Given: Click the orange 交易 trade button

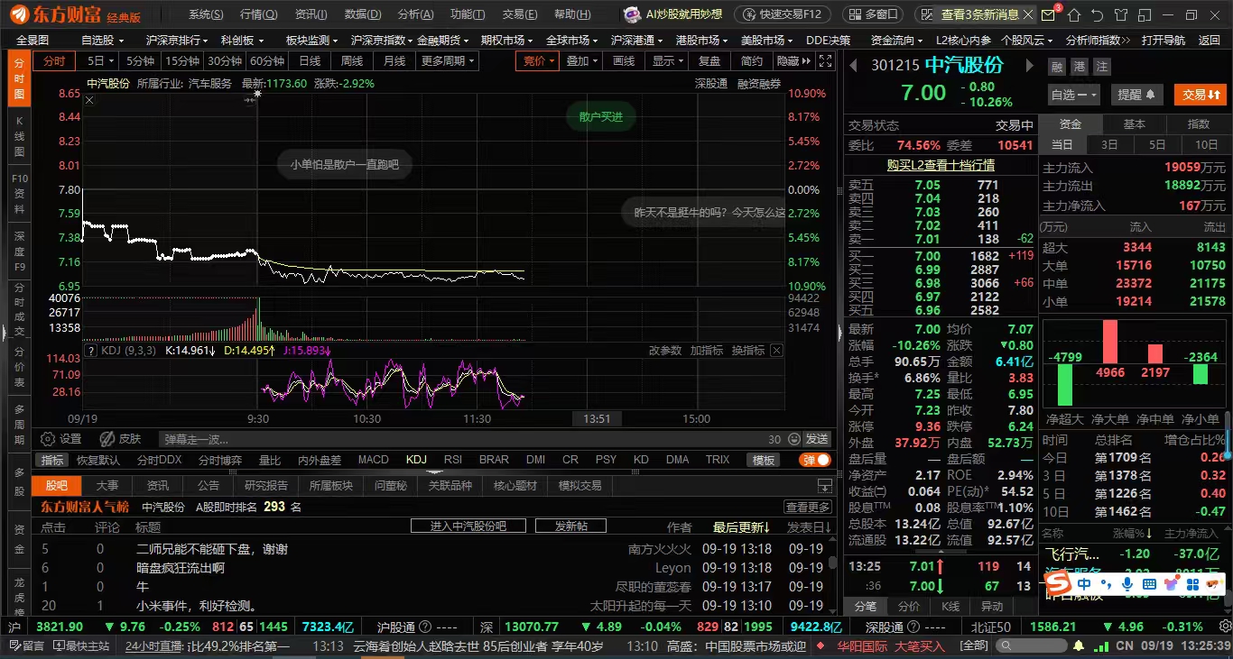Looking at the screenshot, I should pos(1200,95).
